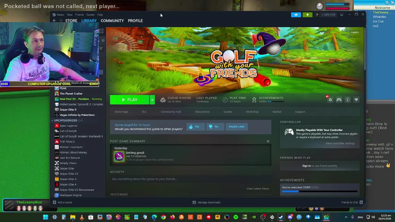Viewport: 395px width, 222px height.
Task: Click the Play Time clock icon
Action: click(x=225, y=100)
